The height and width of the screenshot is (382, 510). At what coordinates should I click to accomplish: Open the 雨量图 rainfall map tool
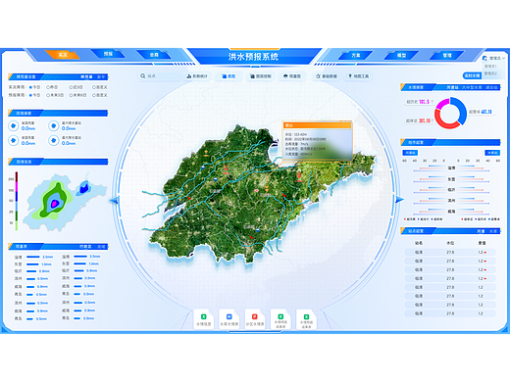(292, 76)
